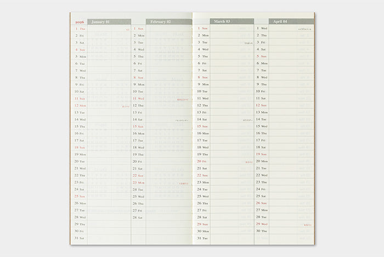
Task: Click February 1 Sun date label
Action: (x=138, y=28)
